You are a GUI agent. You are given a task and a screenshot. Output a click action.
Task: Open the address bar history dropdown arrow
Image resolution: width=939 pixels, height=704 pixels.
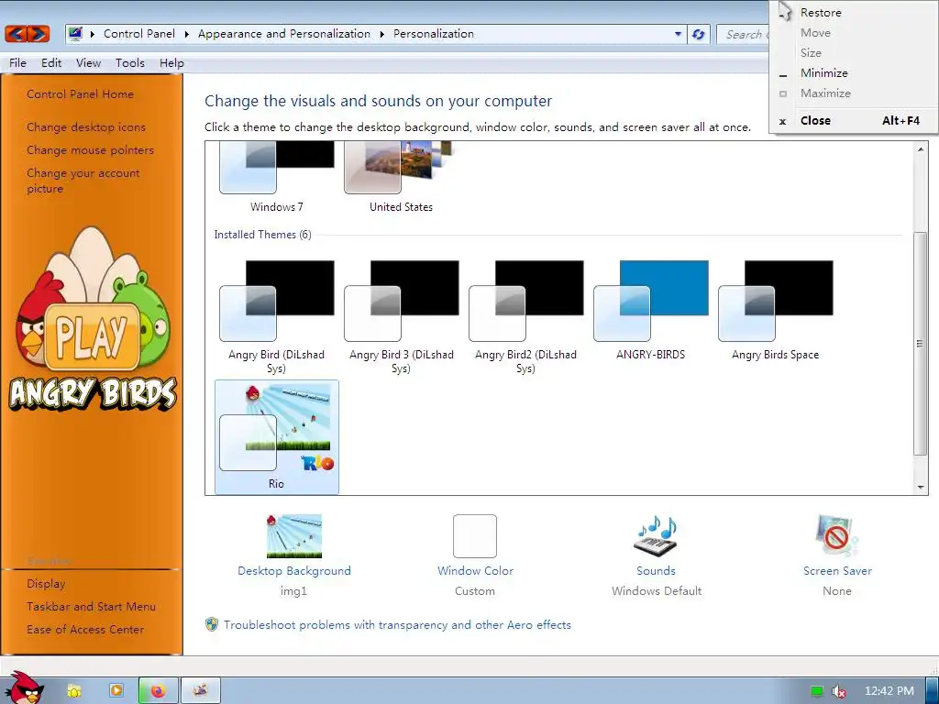pyautogui.click(x=678, y=34)
